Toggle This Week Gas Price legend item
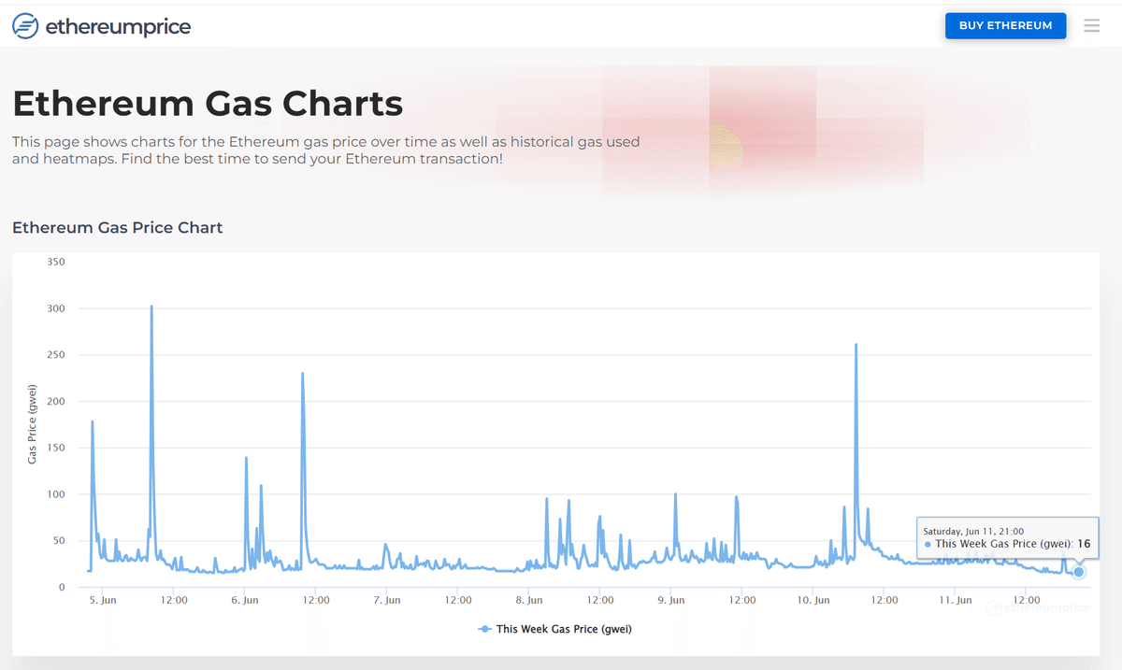The height and width of the screenshot is (670, 1122). tap(554, 629)
